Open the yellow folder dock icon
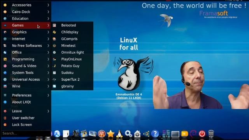Viewport: 249px width, 140px height. 184,134
